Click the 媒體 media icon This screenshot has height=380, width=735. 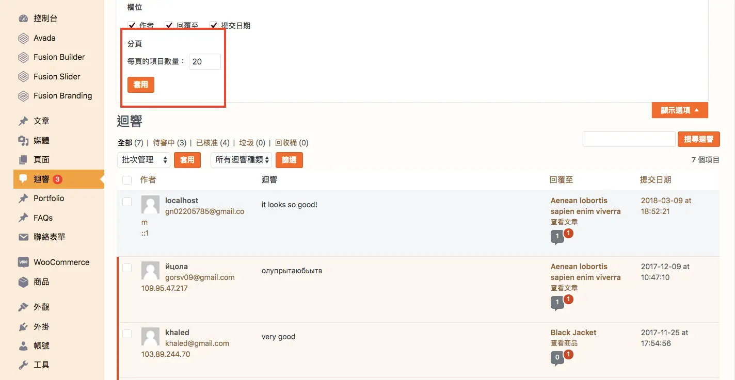tap(23, 141)
